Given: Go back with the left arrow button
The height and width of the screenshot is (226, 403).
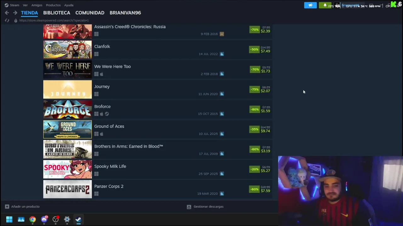Looking at the screenshot, I should tap(7, 13).
